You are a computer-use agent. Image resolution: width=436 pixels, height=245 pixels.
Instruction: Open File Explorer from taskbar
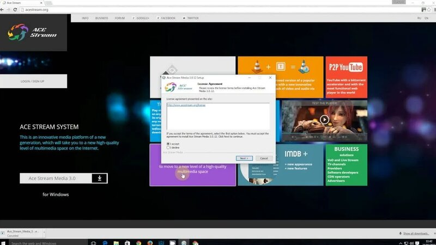click(116, 243)
